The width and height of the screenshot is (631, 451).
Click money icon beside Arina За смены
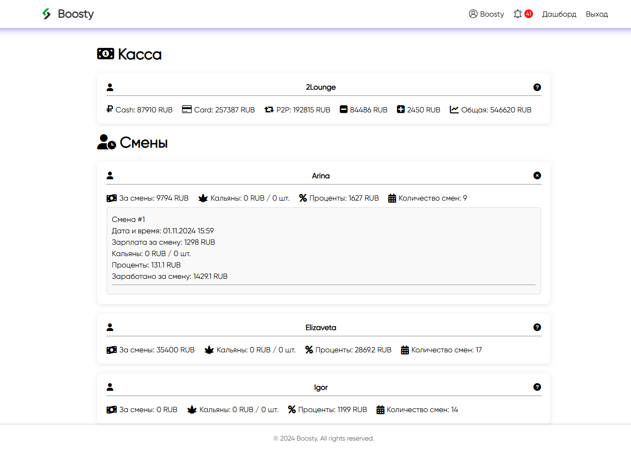tap(112, 198)
